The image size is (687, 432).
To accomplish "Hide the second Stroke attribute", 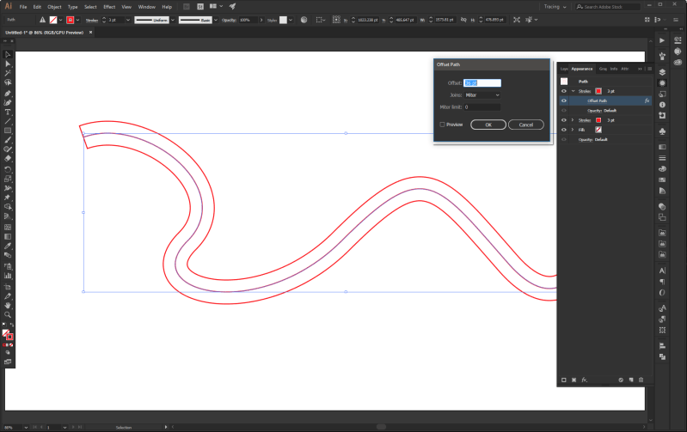I will (564, 120).
